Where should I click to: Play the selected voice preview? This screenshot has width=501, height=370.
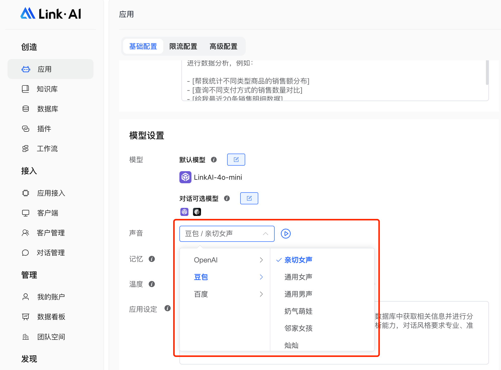click(286, 234)
